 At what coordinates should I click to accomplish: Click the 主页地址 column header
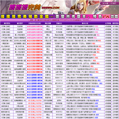pyautogui.click(x=108, y=23)
